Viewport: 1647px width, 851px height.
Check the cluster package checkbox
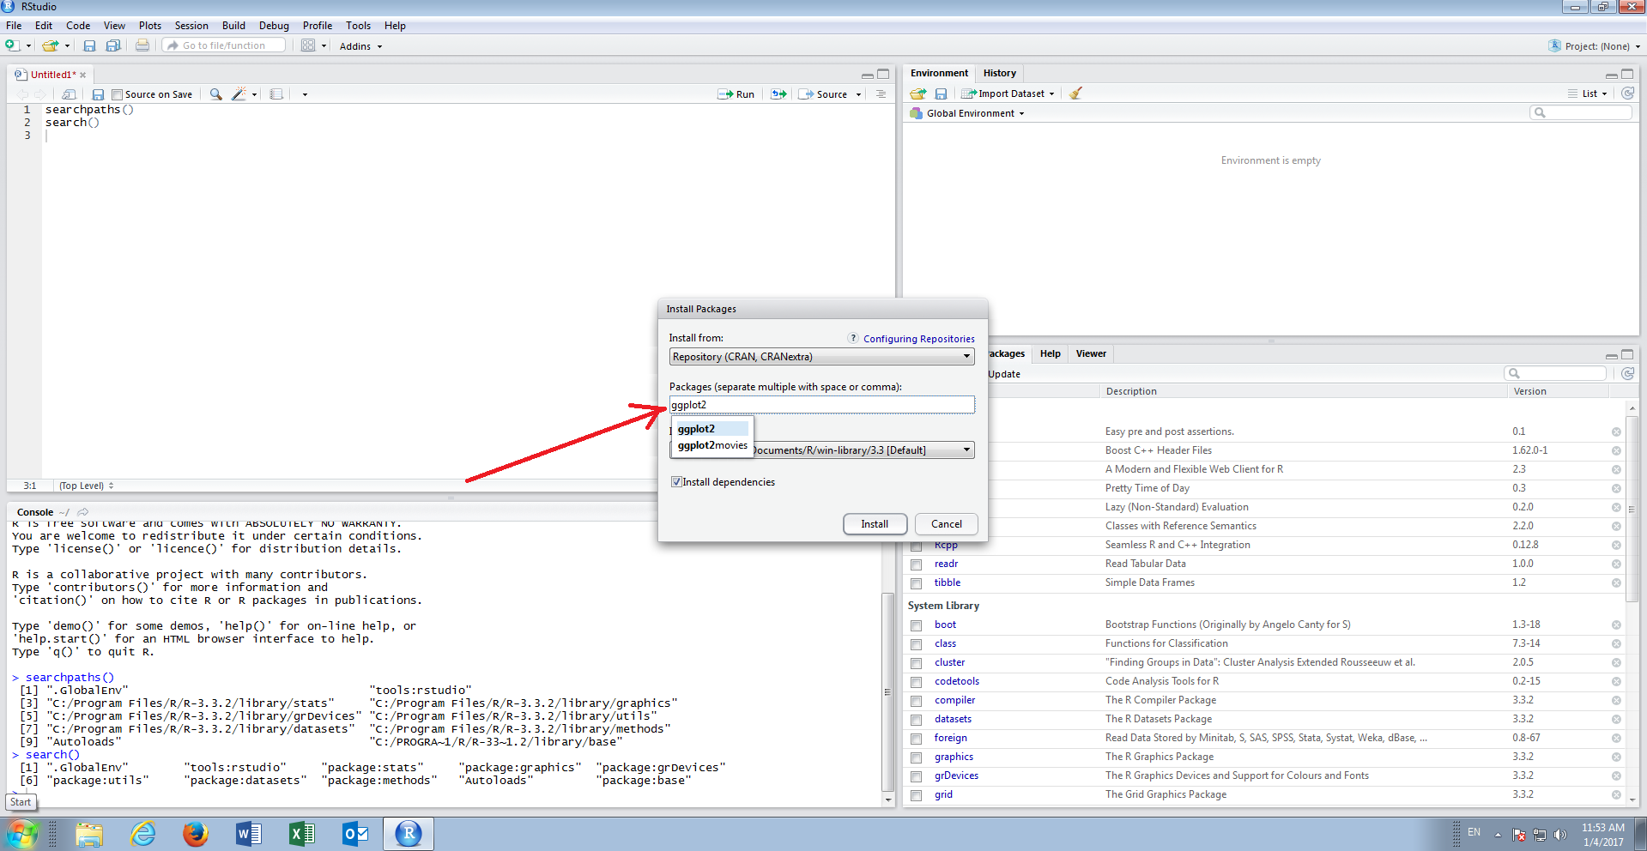point(917,663)
